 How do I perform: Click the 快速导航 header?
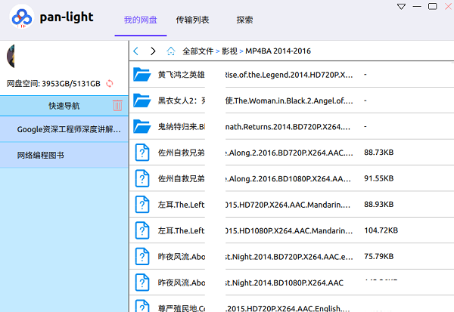pyautogui.click(x=64, y=106)
